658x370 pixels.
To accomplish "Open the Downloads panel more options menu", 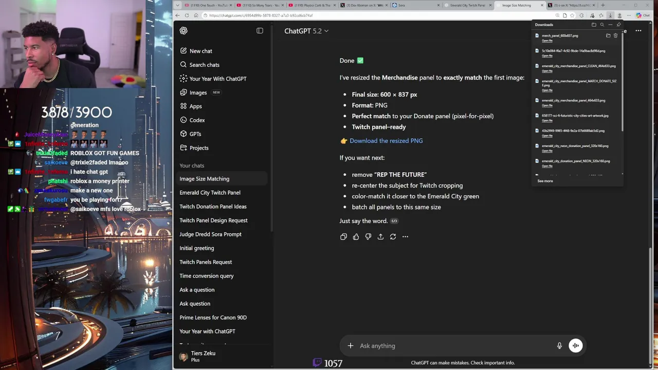I will tap(610, 25).
